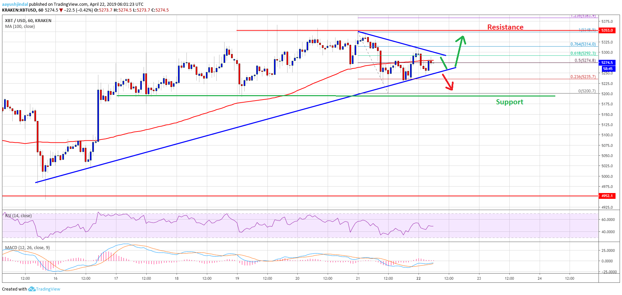Click the date 20 on time axis
Screen dimensions: 622x295
coord(297,278)
